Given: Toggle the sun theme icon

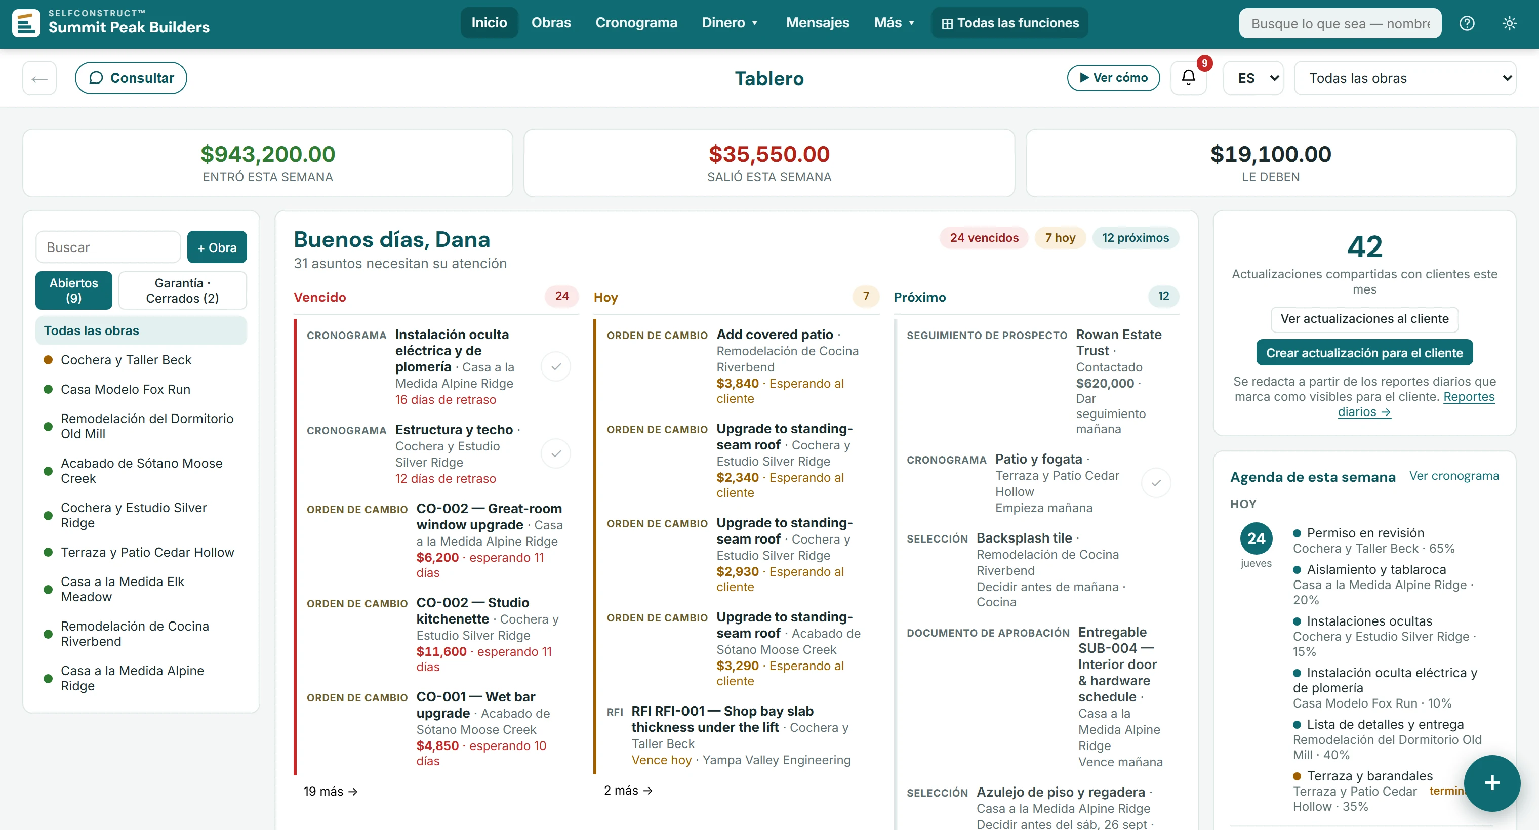Looking at the screenshot, I should [1509, 23].
